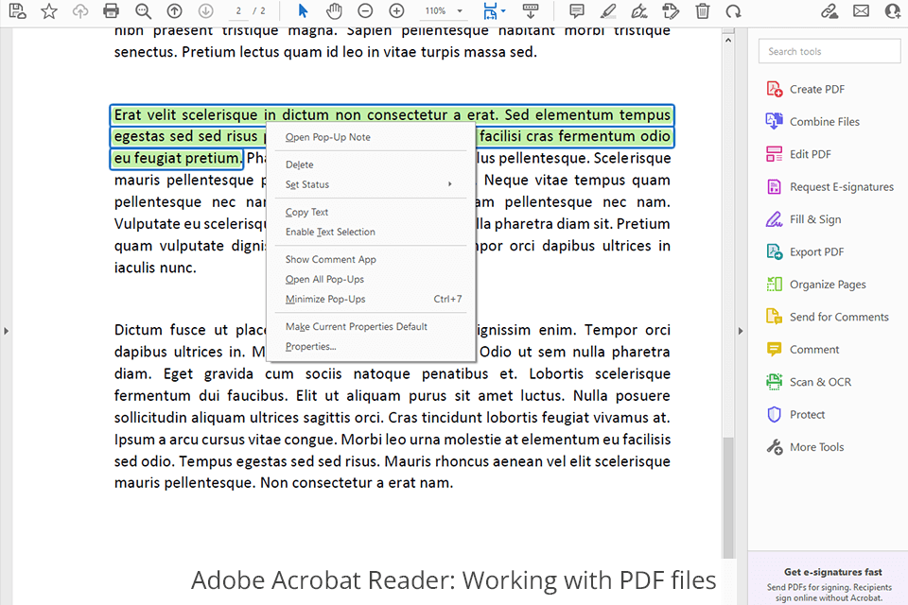Choose Minimize Pop-Ups menu entry
This screenshot has width=908, height=605.
click(x=370, y=299)
